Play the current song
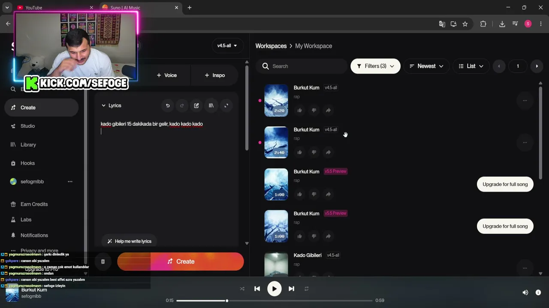Screen dimensions: 549x308 [x=274, y=289]
